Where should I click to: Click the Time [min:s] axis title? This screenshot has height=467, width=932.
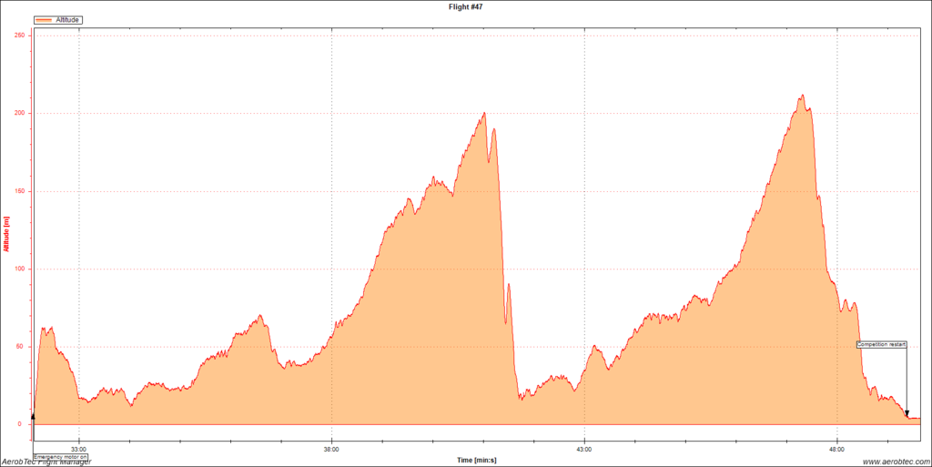(x=476, y=460)
